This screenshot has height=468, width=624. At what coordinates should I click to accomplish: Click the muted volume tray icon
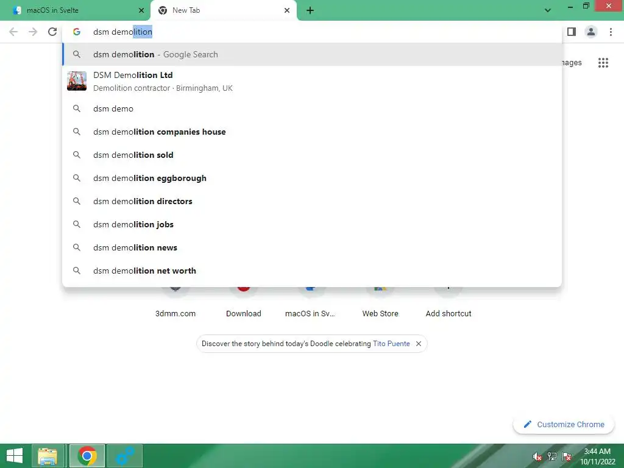click(537, 456)
